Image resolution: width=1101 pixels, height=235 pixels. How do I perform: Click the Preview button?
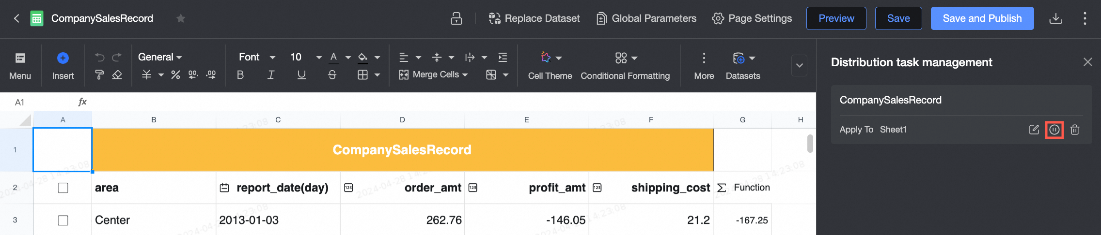point(836,18)
